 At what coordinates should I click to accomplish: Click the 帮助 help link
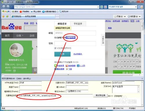[110, 28]
